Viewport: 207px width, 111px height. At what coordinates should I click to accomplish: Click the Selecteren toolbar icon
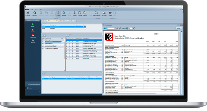(x=64, y=14)
